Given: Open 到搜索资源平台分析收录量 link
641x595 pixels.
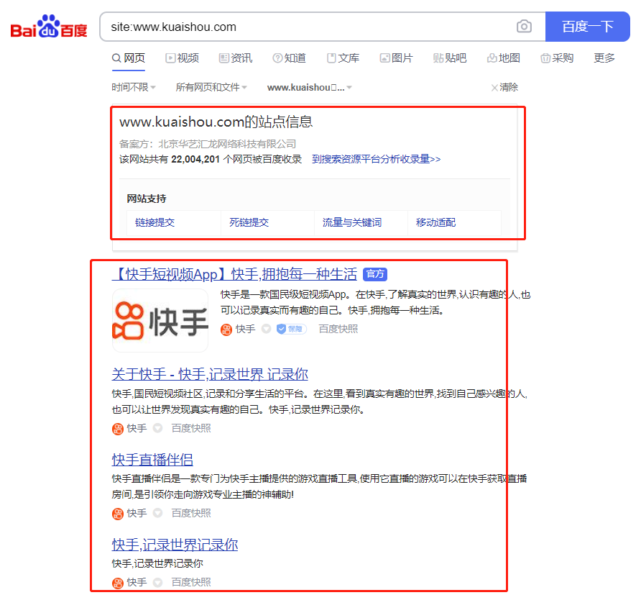Looking at the screenshot, I should (376, 159).
